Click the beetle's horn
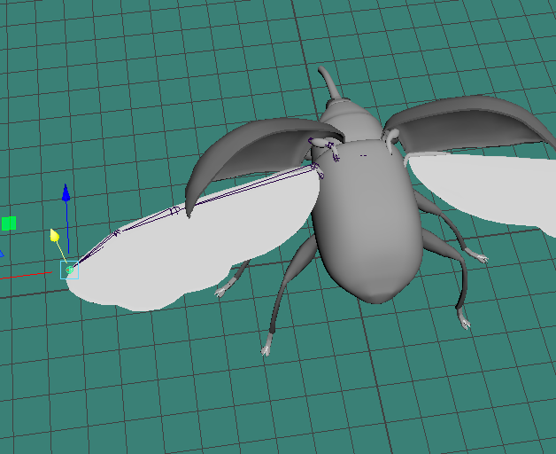Image resolution: width=556 pixels, height=454 pixels. tap(328, 82)
